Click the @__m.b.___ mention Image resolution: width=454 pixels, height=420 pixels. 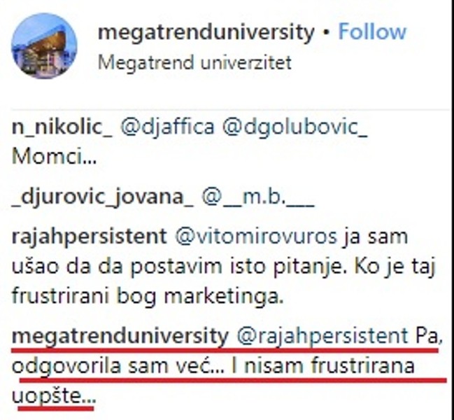click(258, 197)
